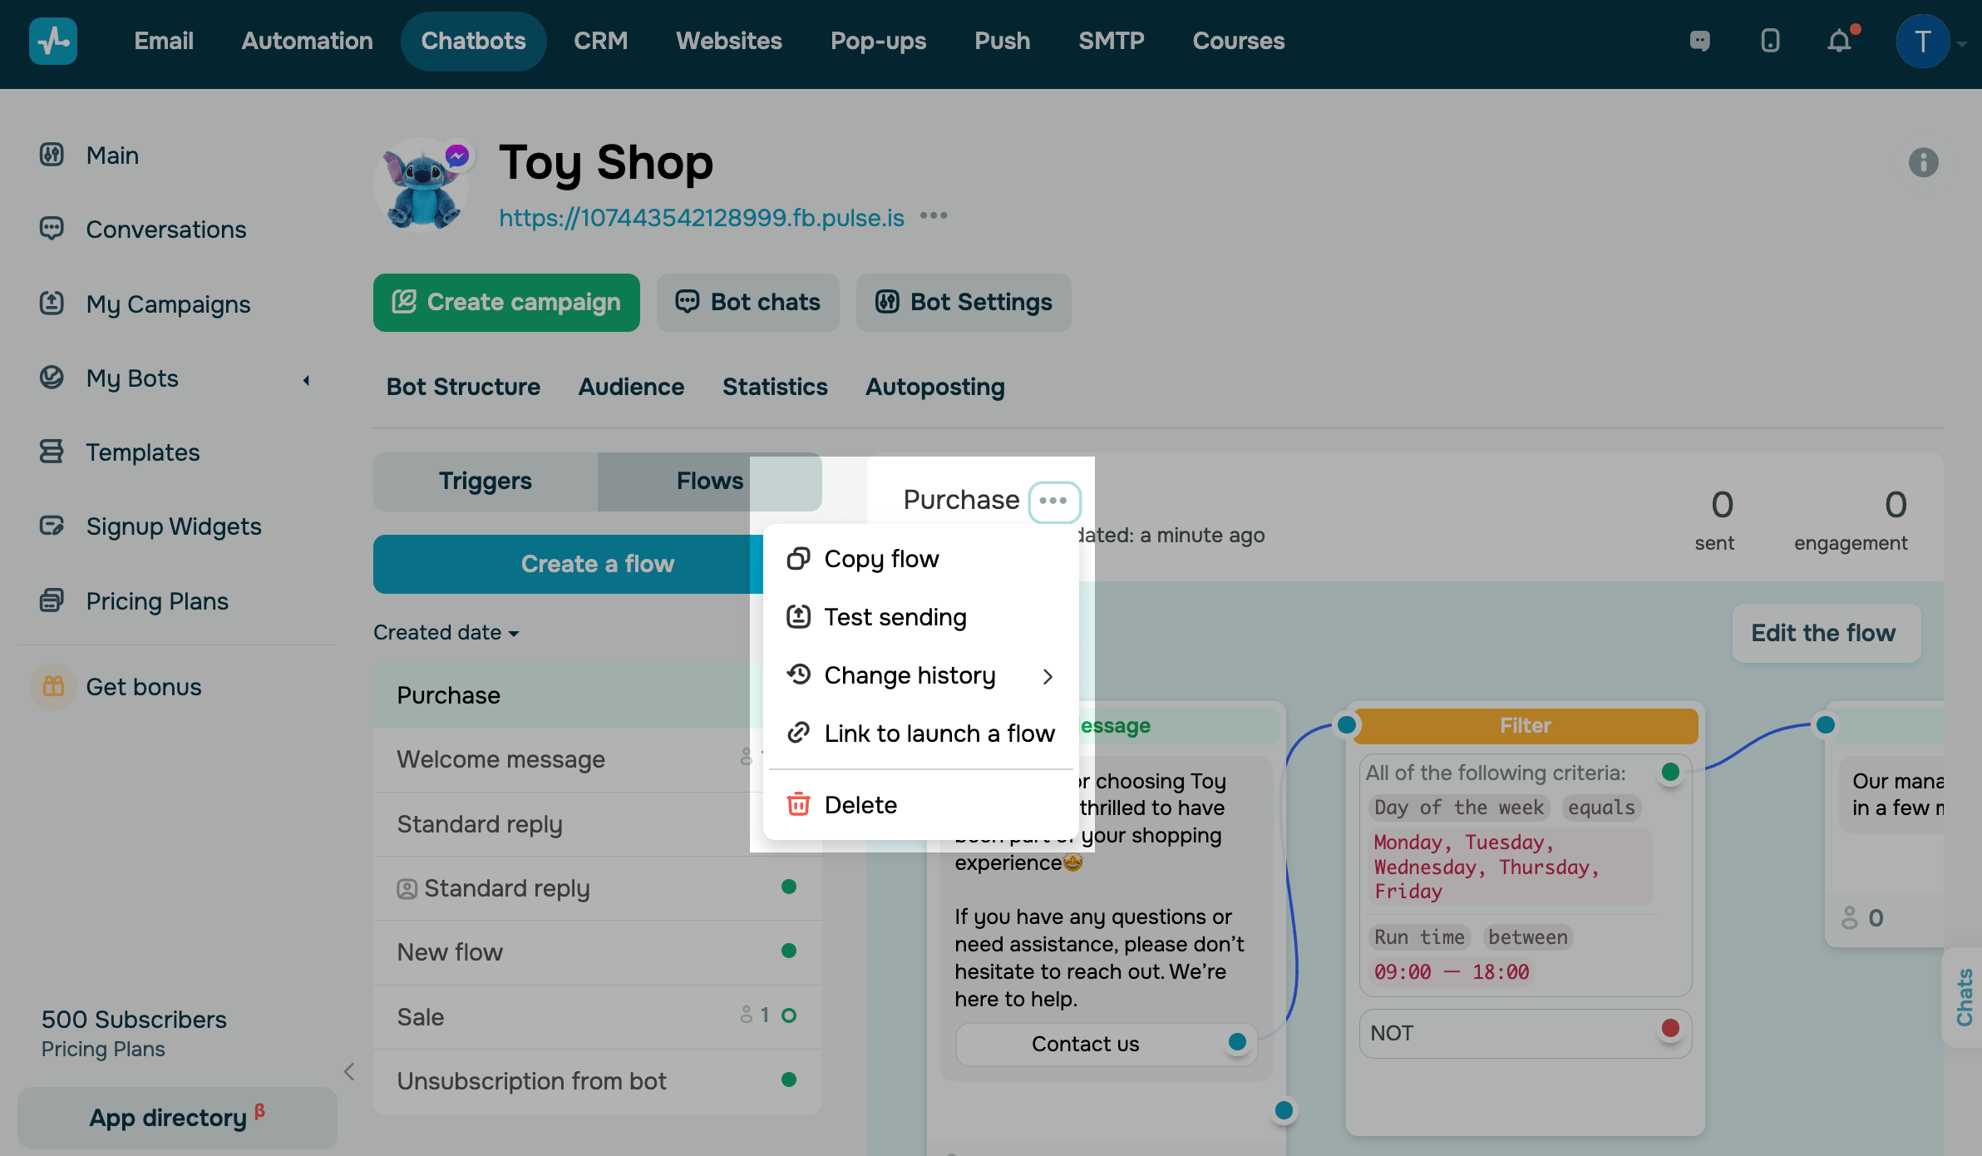
Task: Expand the Change history submenu
Action: tap(1048, 676)
